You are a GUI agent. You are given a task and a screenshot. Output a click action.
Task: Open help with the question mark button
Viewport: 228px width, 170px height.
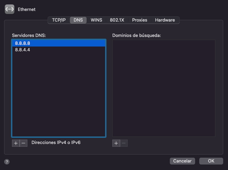[7, 162]
